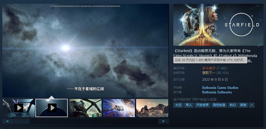Open the 角色扮演 tag

coord(219,105)
